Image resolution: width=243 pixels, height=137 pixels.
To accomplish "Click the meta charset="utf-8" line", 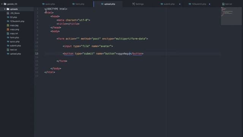I will [73, 20].
